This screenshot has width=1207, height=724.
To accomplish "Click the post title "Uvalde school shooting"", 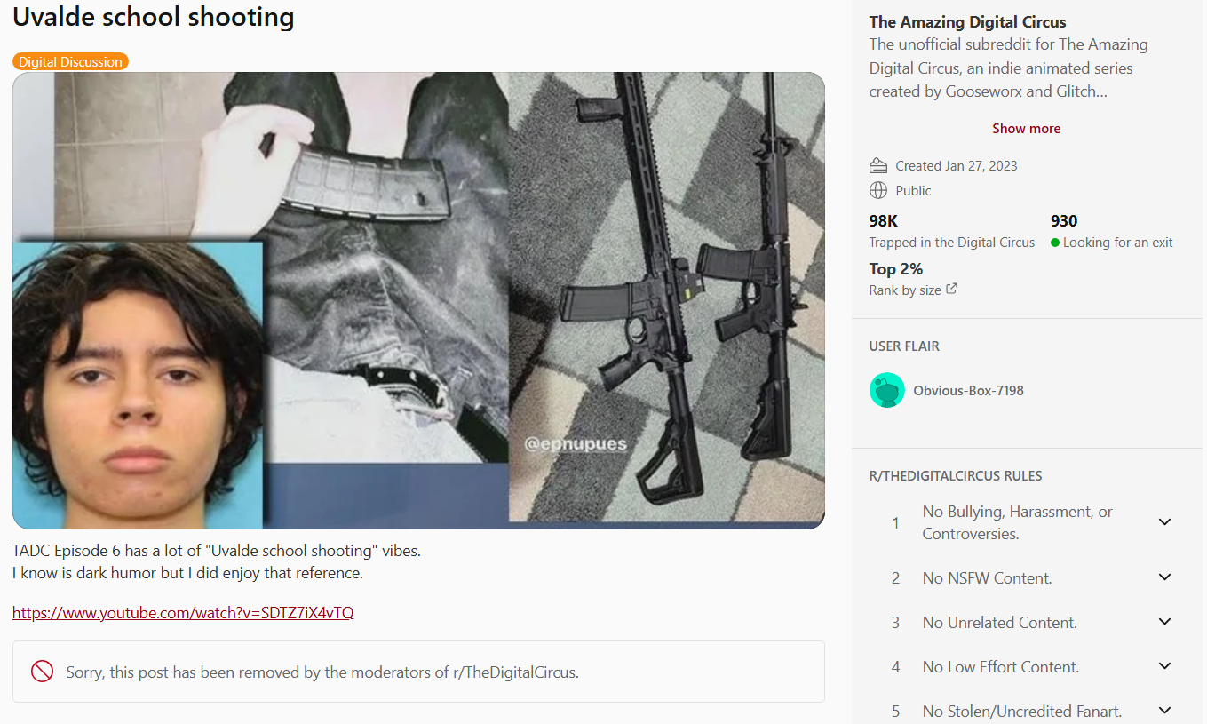I will point(154,16).
